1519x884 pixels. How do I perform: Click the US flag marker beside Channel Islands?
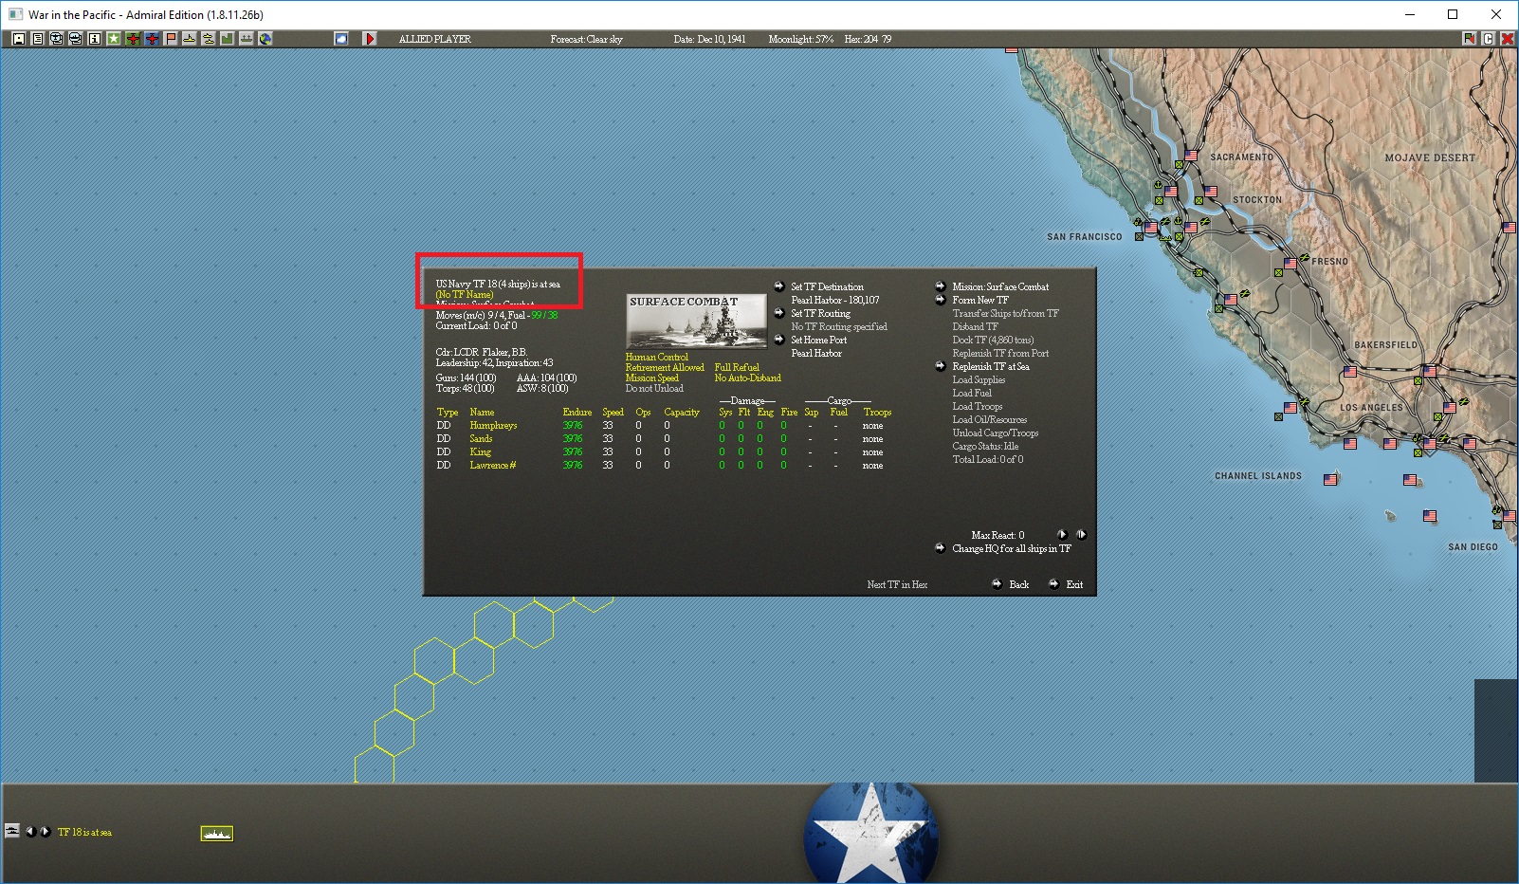coord(1330,480)
